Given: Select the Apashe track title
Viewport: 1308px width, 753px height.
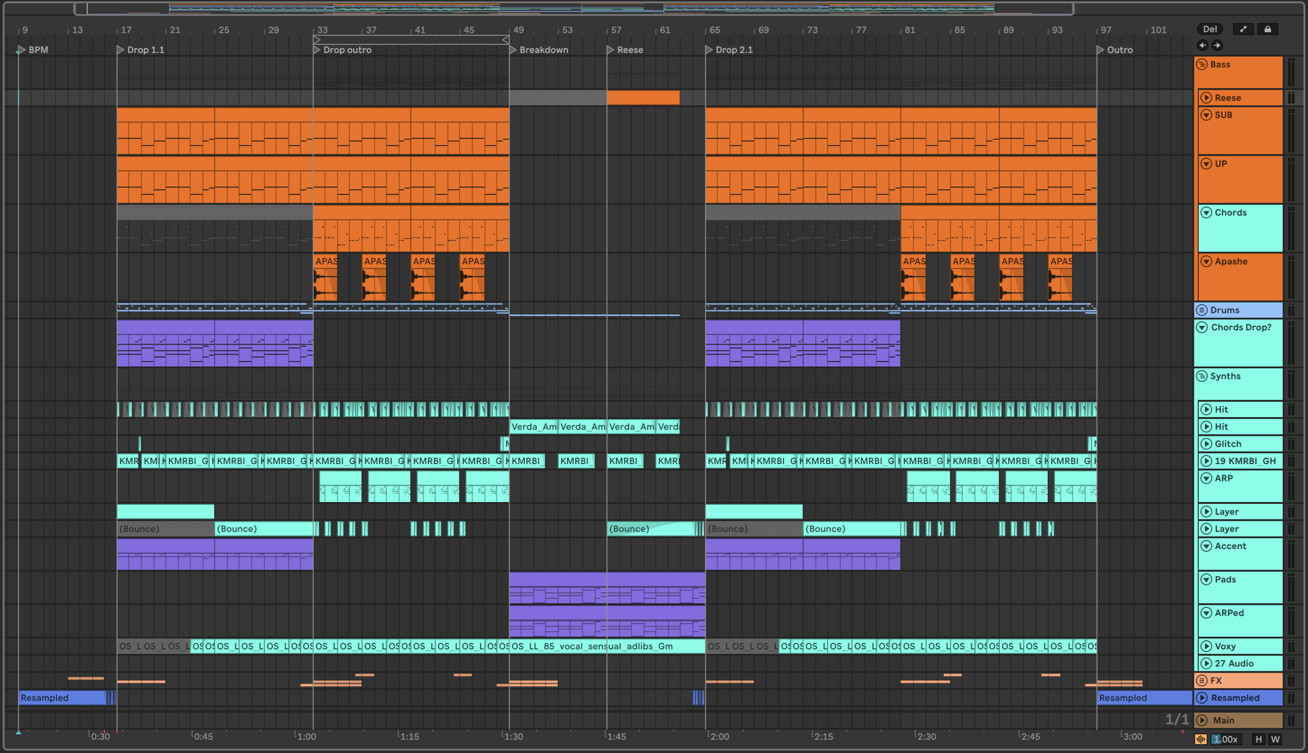Looking at the screenshot, I should coord(1231,261).
